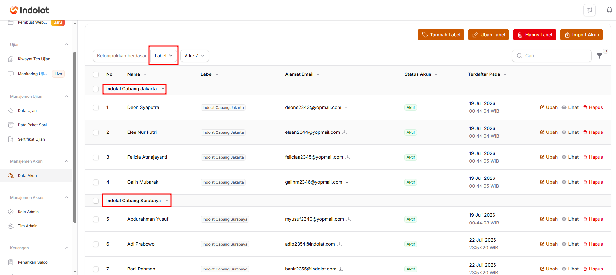Sort by the Status Akun column
This screenshot has height=275, width=616.
[421, 74]
